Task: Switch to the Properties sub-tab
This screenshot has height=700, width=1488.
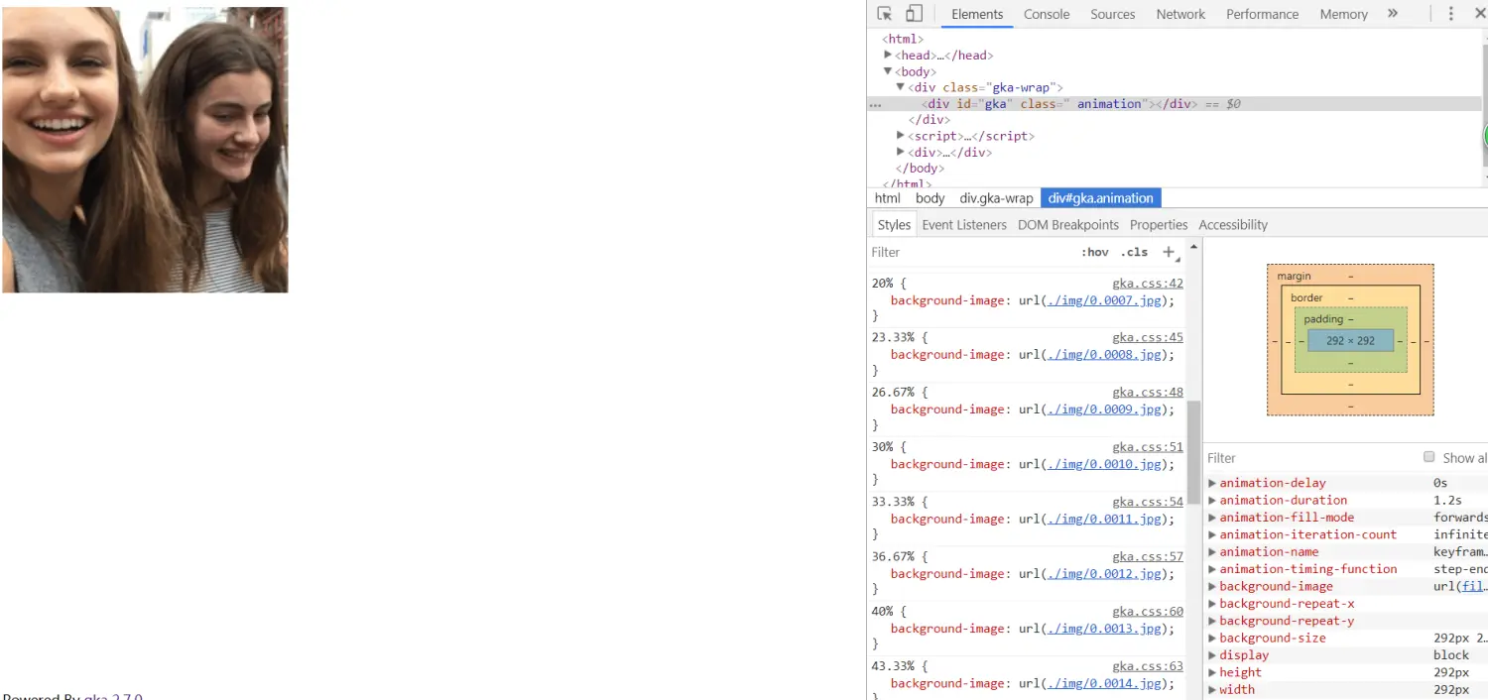Action: tap(1159, 225)
